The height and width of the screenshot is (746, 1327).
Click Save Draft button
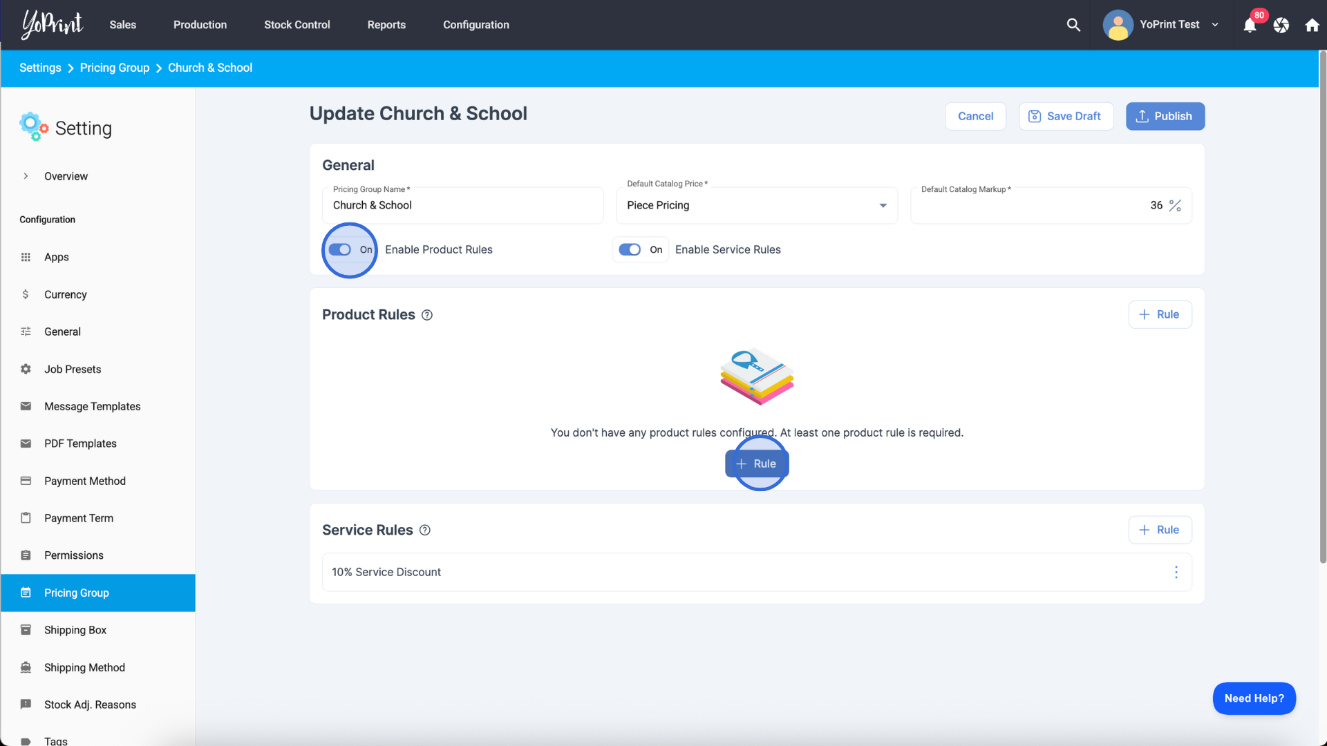coord(1066,116)
